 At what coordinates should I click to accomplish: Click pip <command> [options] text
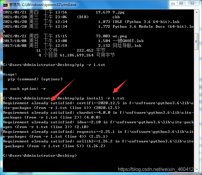pos(35,79)
